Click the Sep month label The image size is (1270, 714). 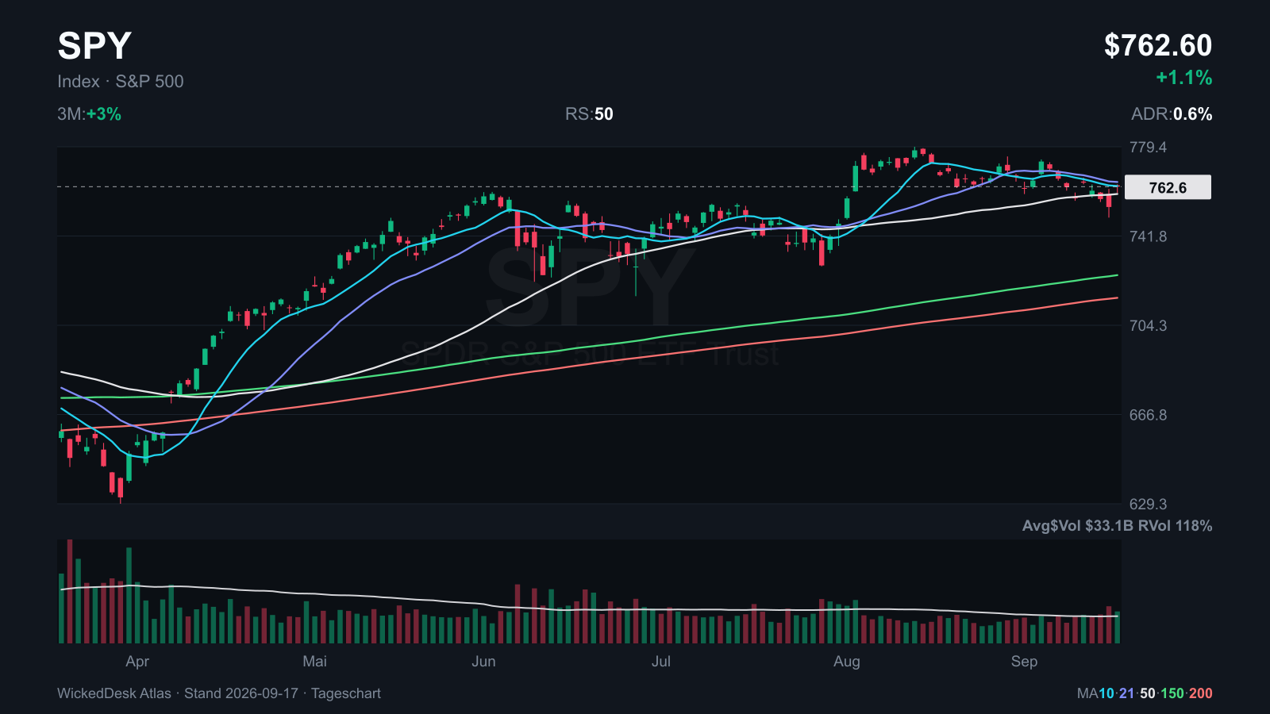click(1024, 662)
